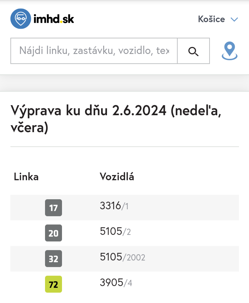The image size is (249, 303).
Task: Open green line 72 badge
Action: click(53, 284)
